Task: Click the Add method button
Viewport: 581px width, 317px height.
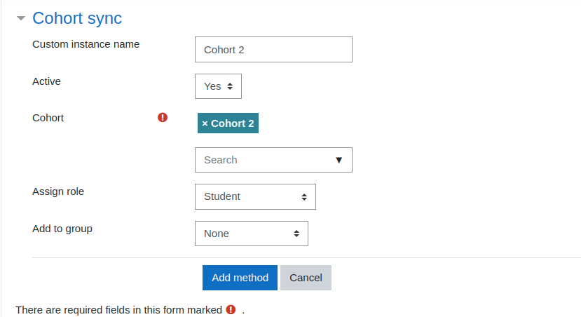Action: tap(240, 278)
